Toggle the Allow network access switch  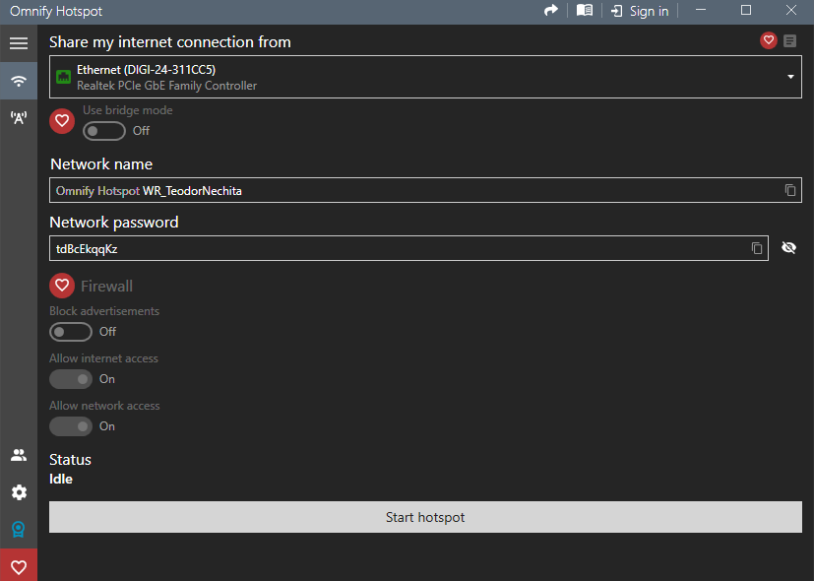(71, 426)
